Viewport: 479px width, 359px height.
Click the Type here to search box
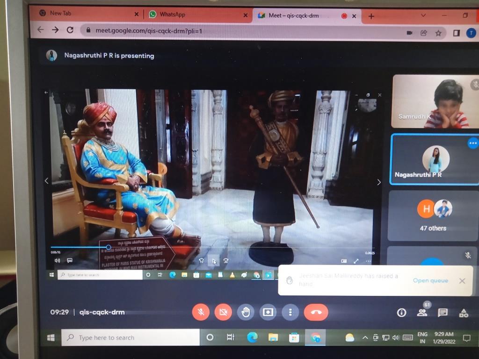pyautogui.click(x=131, y=337)
